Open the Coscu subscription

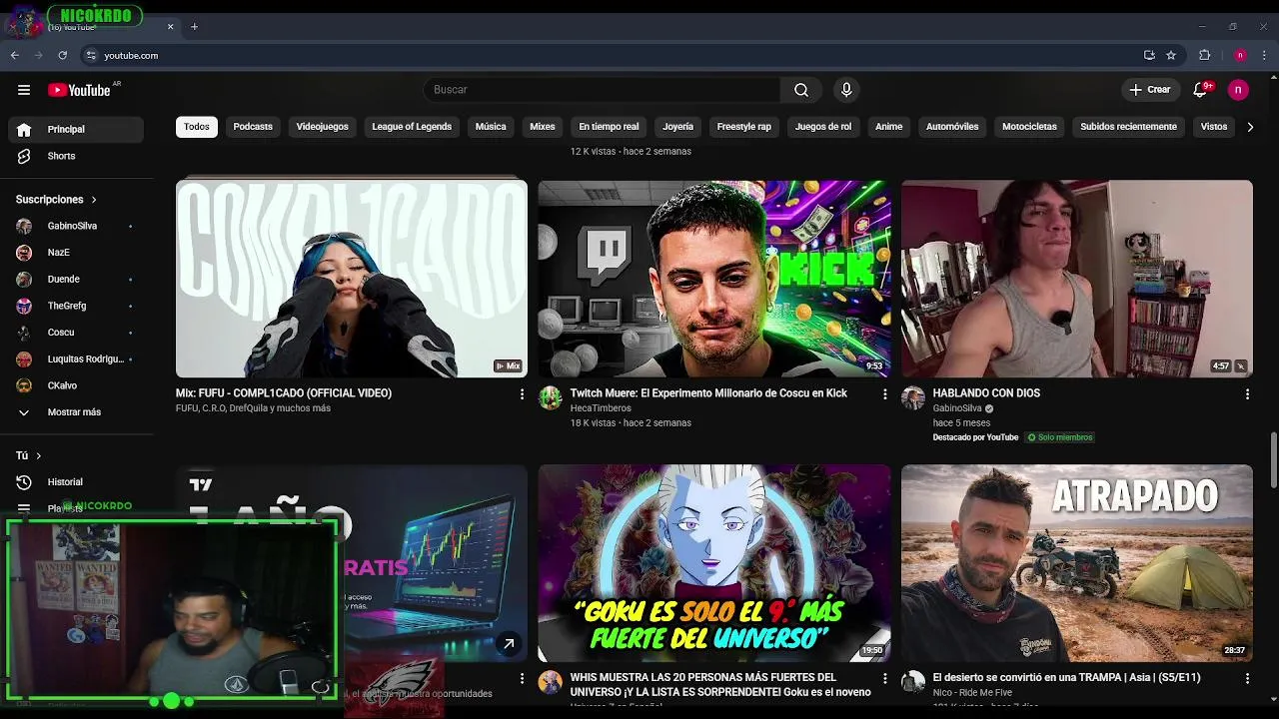[x=76, y=333]
